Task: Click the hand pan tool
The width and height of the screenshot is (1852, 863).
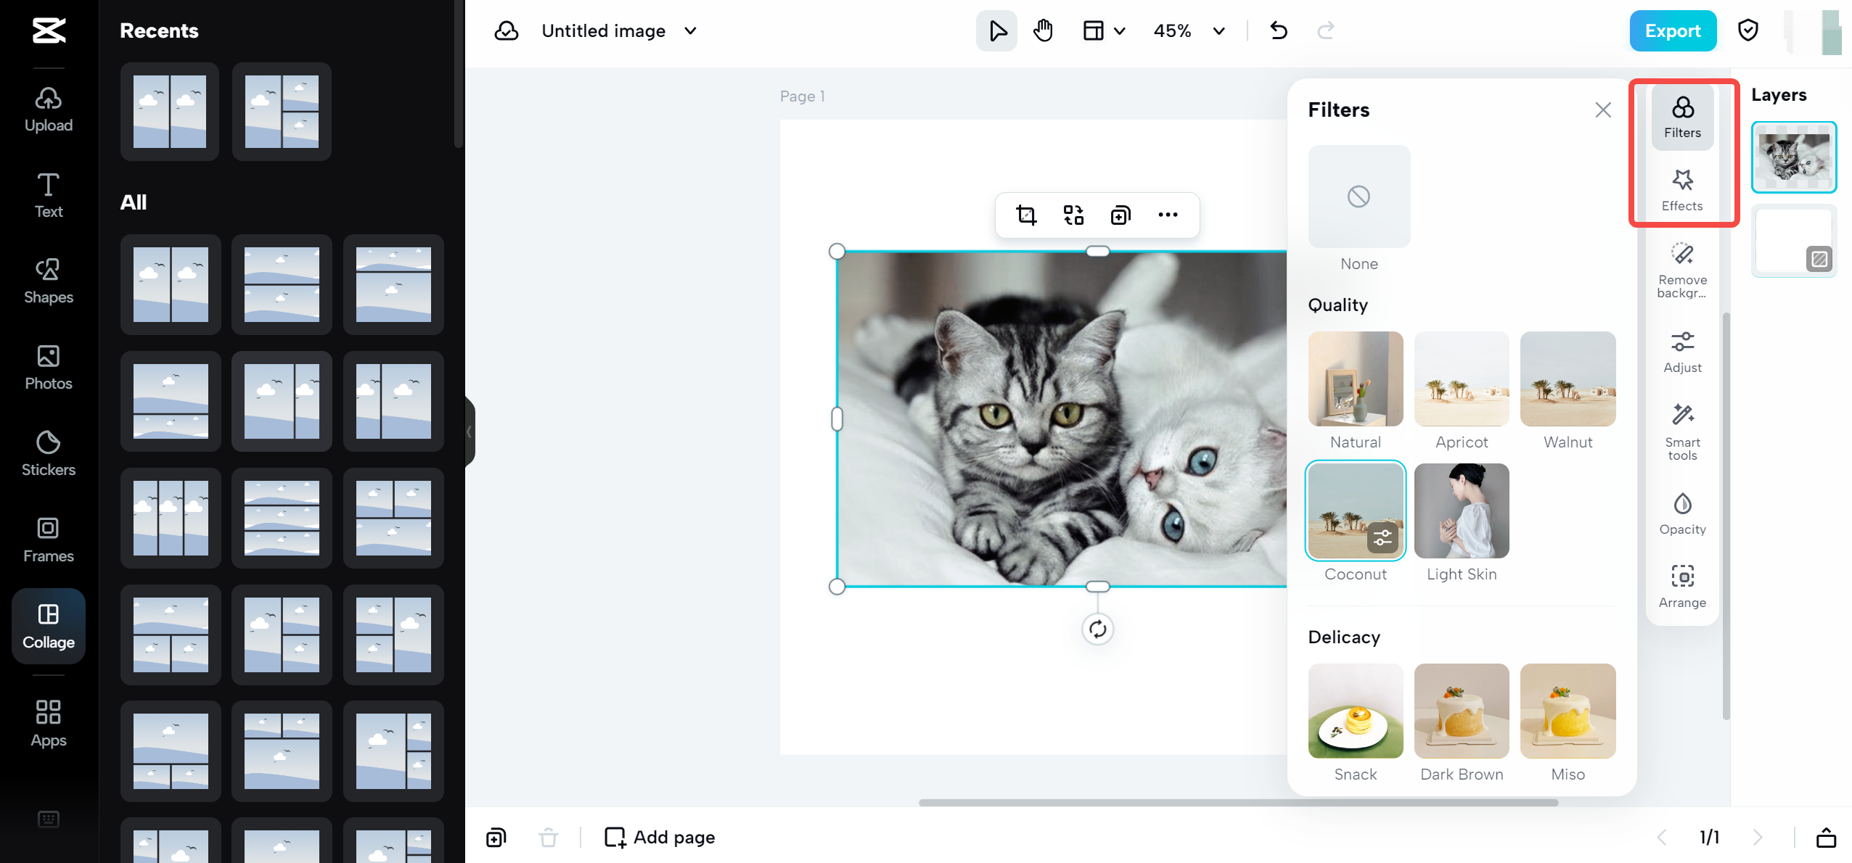Action: click(x=1043, y=30)
